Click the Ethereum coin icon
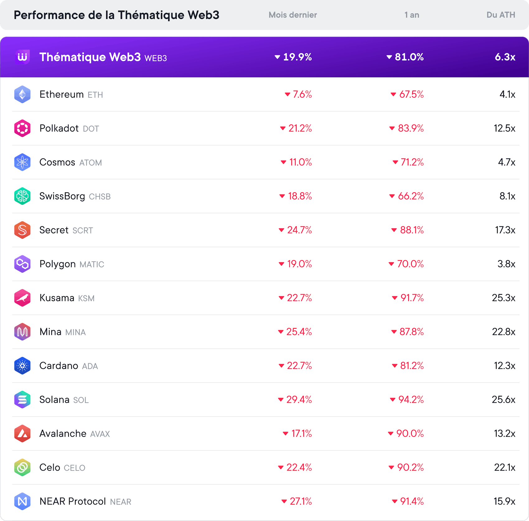The image size is (529, 521). [x=22, y=94]
